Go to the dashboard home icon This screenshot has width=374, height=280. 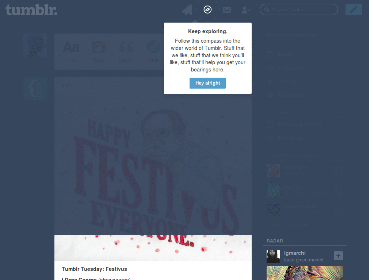point(187,10)
